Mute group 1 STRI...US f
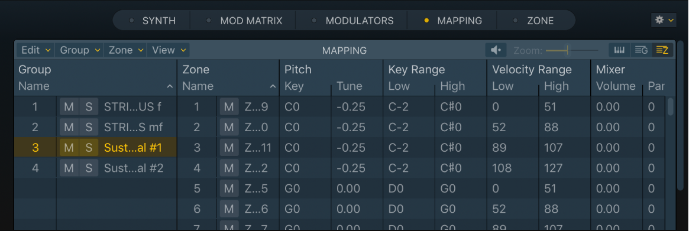The height and width of the screenshot is (231, 689). pyautogui.click(x=69, y=107)
